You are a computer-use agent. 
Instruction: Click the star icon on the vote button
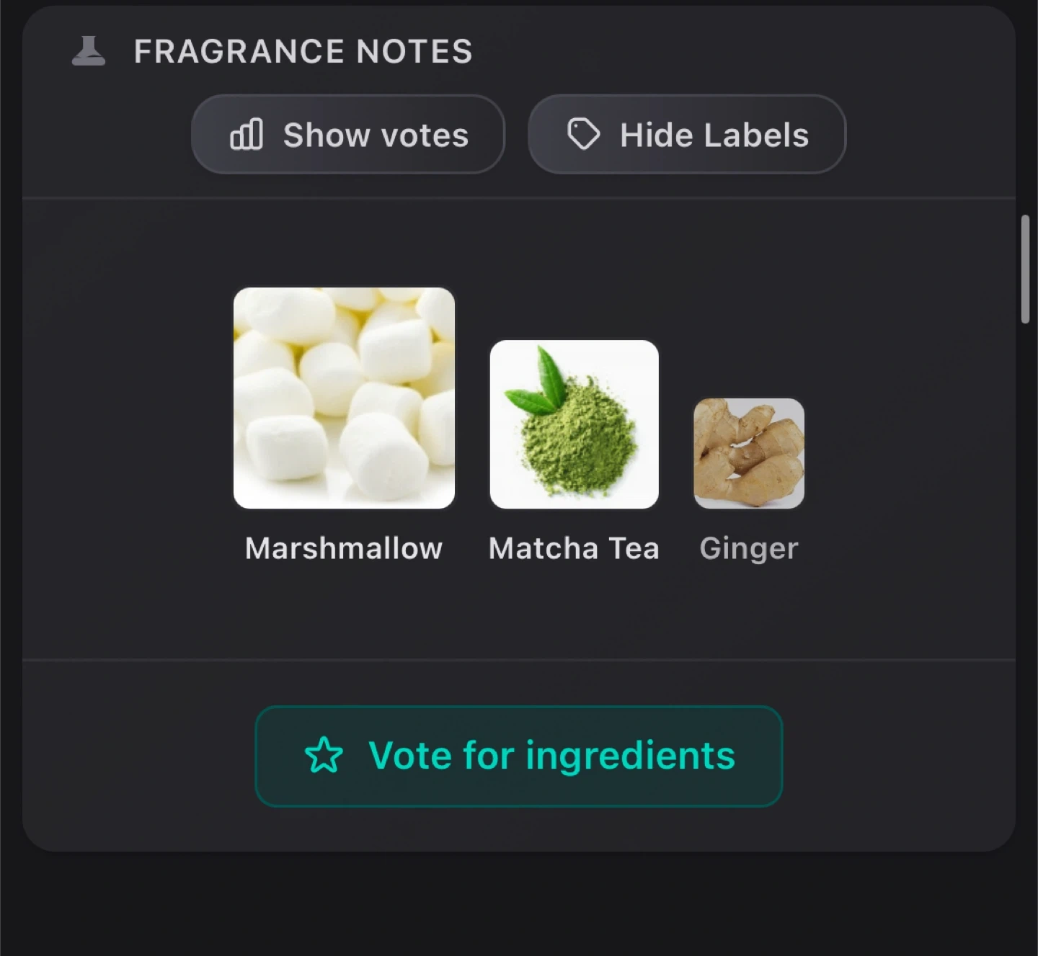324,755
